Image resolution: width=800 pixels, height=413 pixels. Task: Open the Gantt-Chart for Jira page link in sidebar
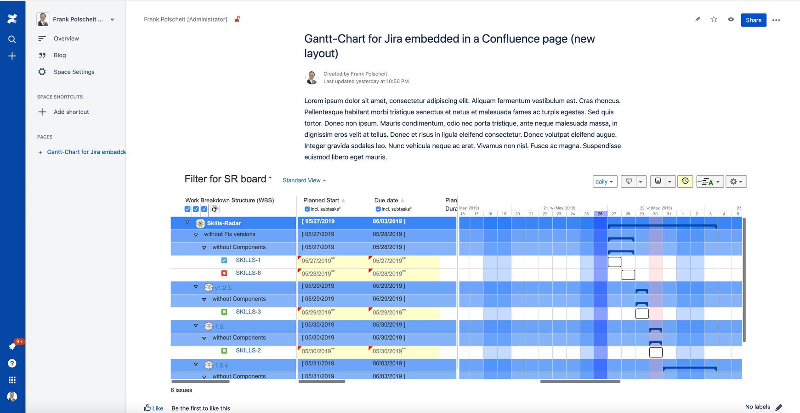coord(86,152)
